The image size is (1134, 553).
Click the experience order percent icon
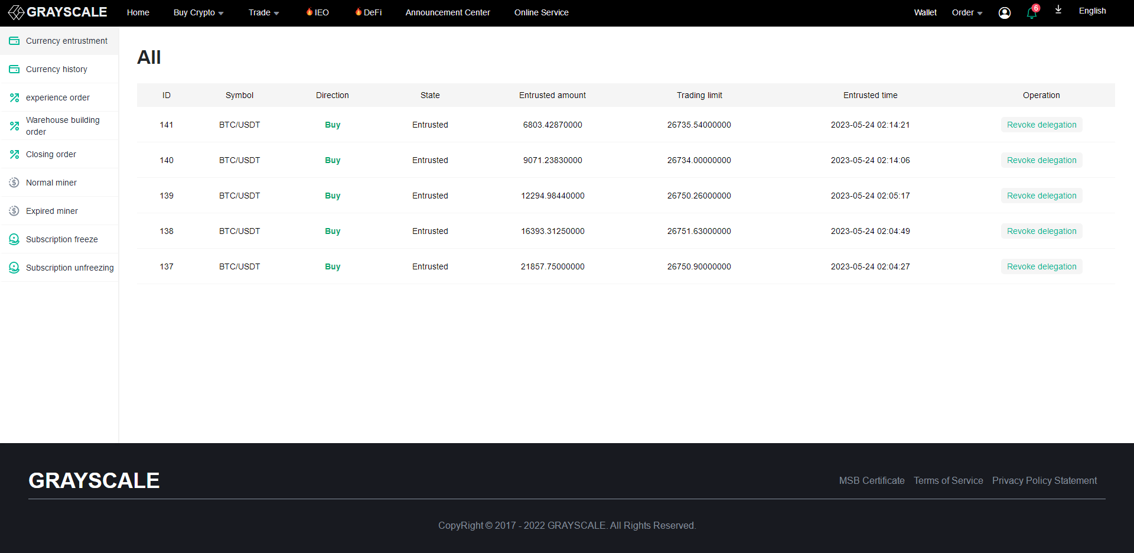coord(14,97)
